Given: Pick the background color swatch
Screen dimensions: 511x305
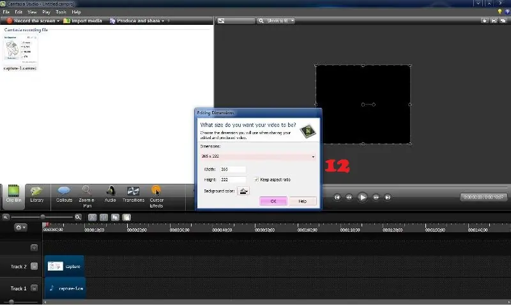Looking at the screenshot, I should pos(243,191).
